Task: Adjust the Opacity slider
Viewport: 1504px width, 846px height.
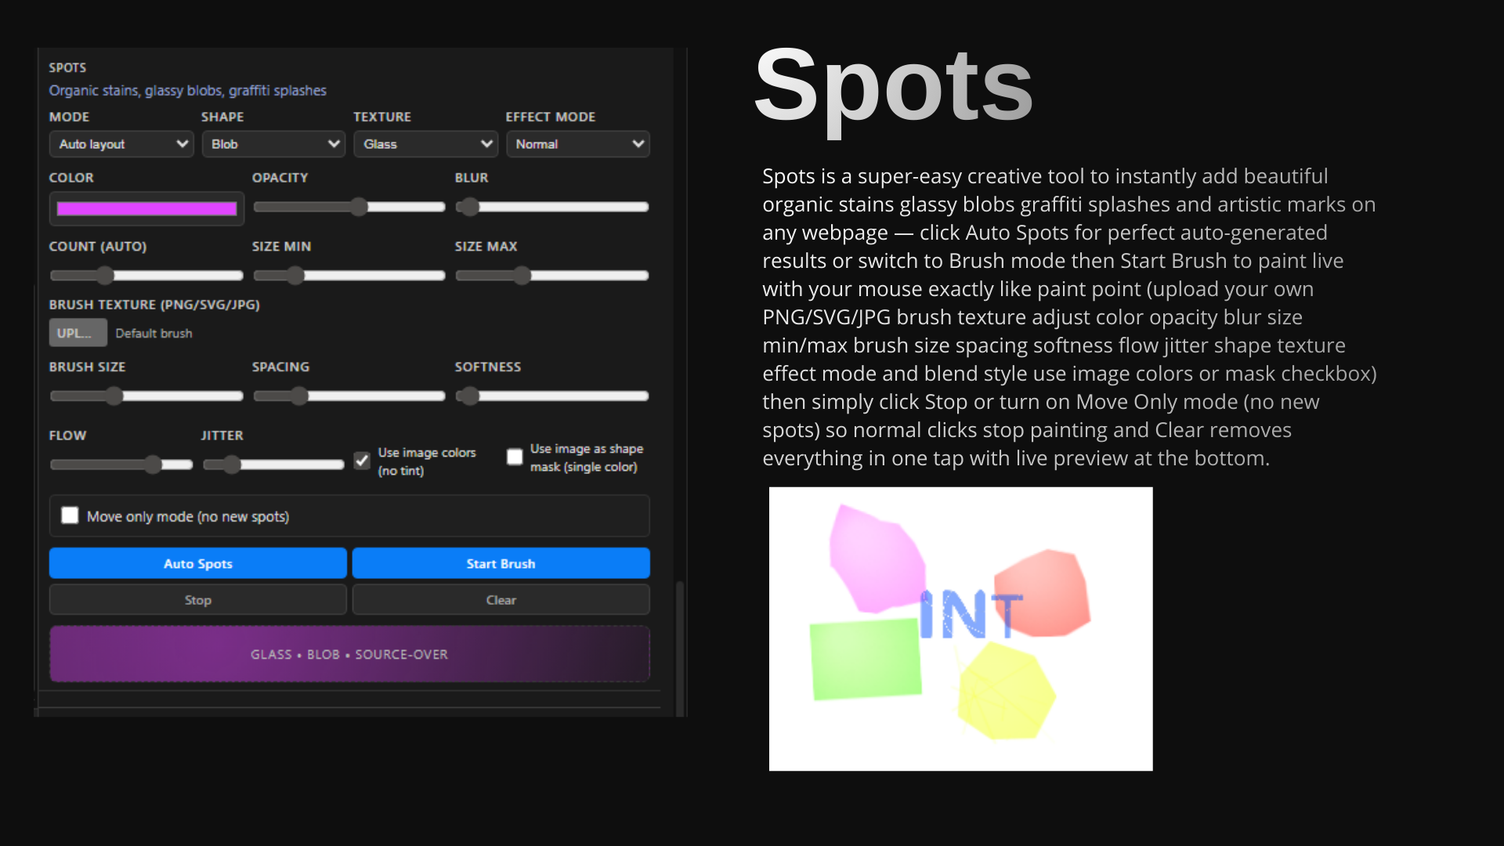Action: coord(359,207)
